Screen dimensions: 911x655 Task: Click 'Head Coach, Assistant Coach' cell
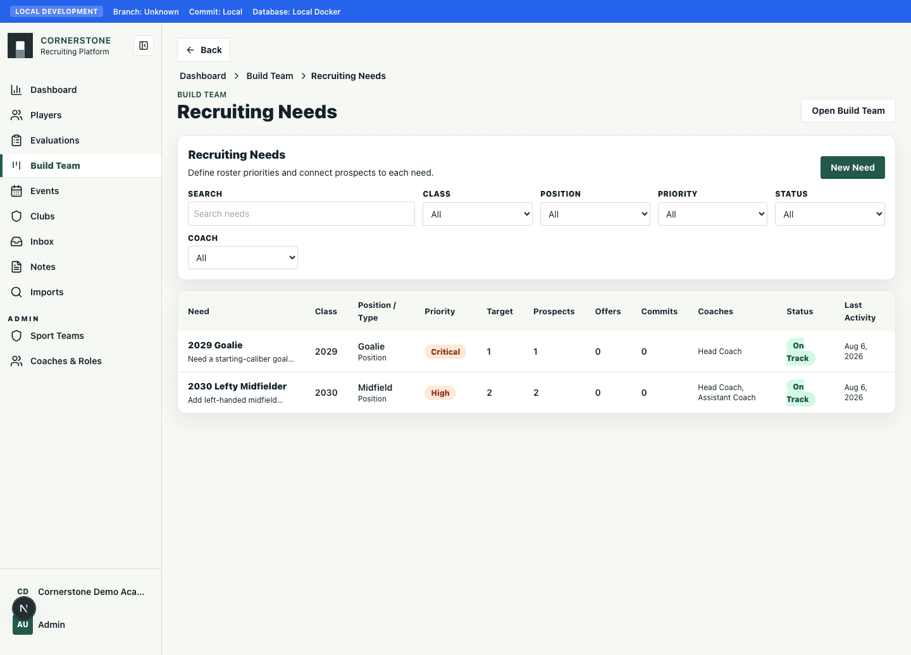(727, 393)
